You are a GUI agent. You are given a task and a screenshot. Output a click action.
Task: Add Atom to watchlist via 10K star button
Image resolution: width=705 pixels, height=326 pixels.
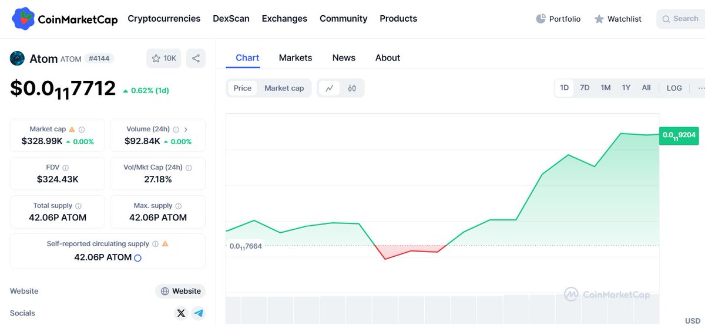point(164,58)
